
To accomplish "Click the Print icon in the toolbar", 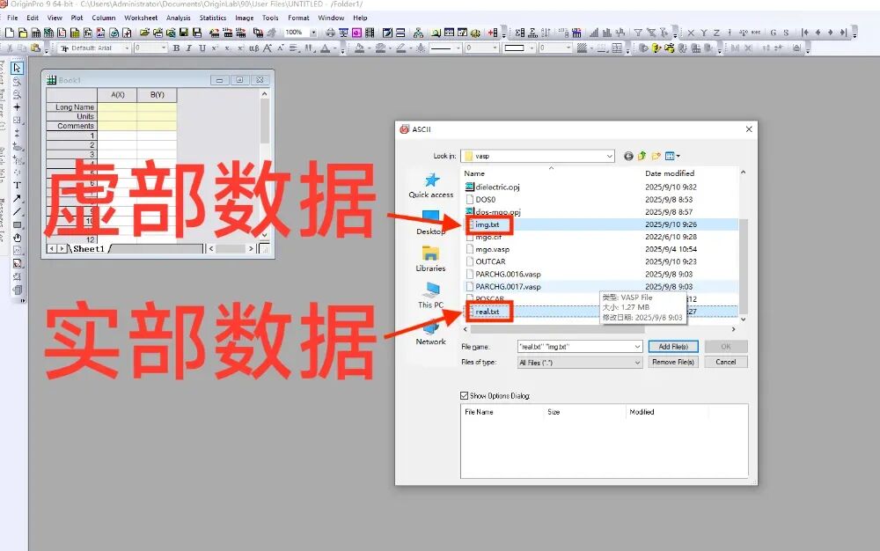I will tap(330, 33).
